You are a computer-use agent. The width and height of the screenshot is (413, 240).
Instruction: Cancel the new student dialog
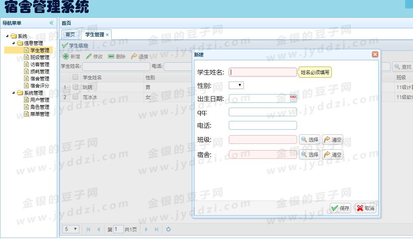[x=366, y=208]
